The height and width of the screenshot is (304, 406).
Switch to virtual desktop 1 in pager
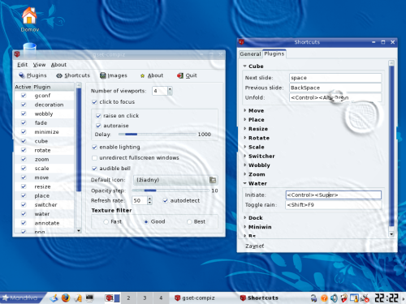tap(112, 298)
